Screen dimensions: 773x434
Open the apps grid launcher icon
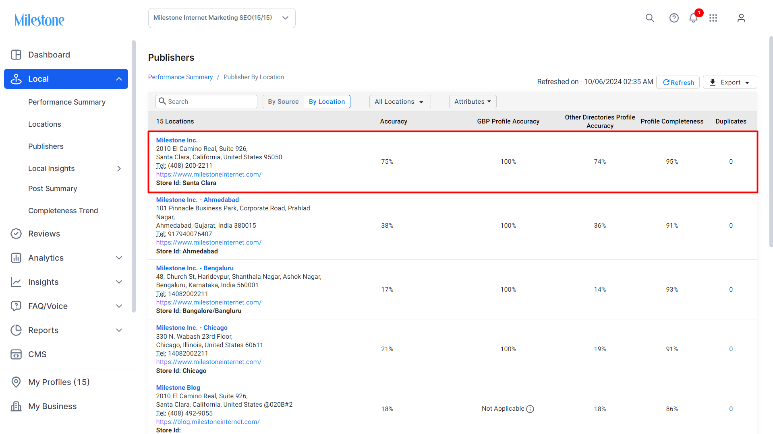[x=713, y=18]
